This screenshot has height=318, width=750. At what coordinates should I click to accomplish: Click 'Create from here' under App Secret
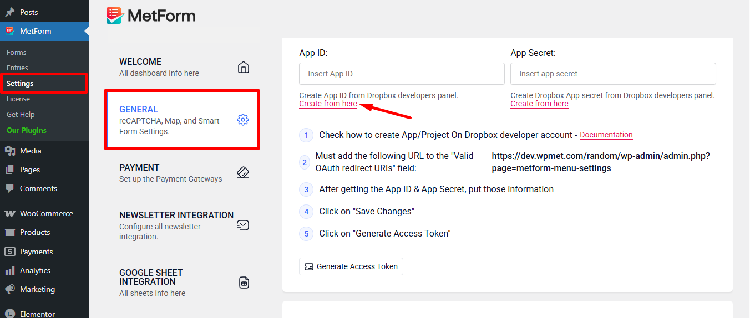(539, 104)
